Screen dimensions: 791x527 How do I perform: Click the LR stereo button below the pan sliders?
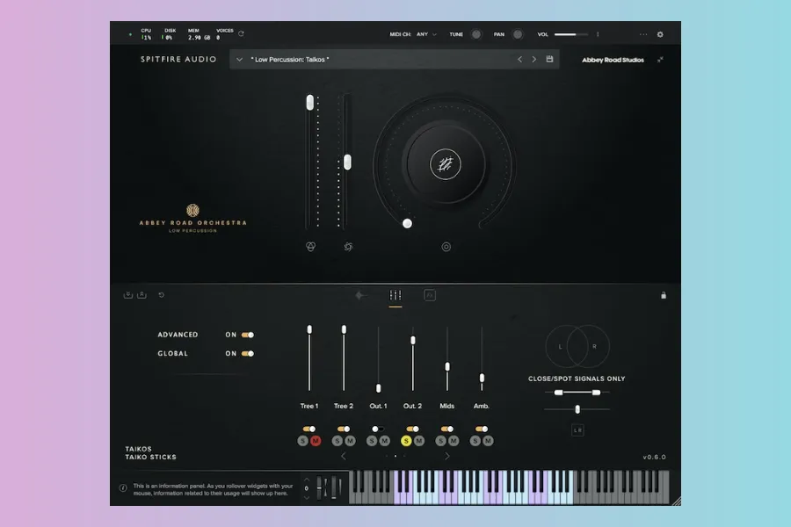tap(577, 430)
